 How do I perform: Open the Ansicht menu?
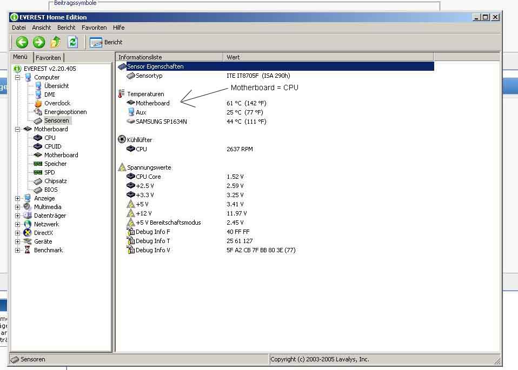tap(41, 28)
